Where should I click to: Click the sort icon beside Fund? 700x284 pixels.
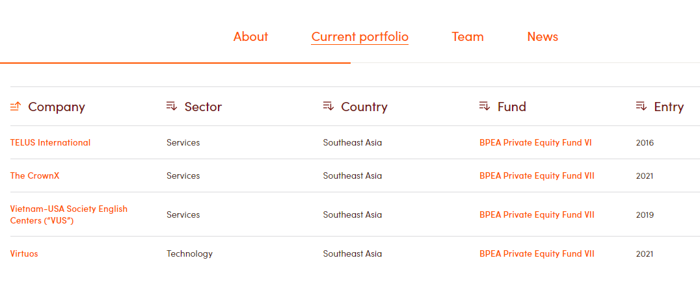(485, 106)
